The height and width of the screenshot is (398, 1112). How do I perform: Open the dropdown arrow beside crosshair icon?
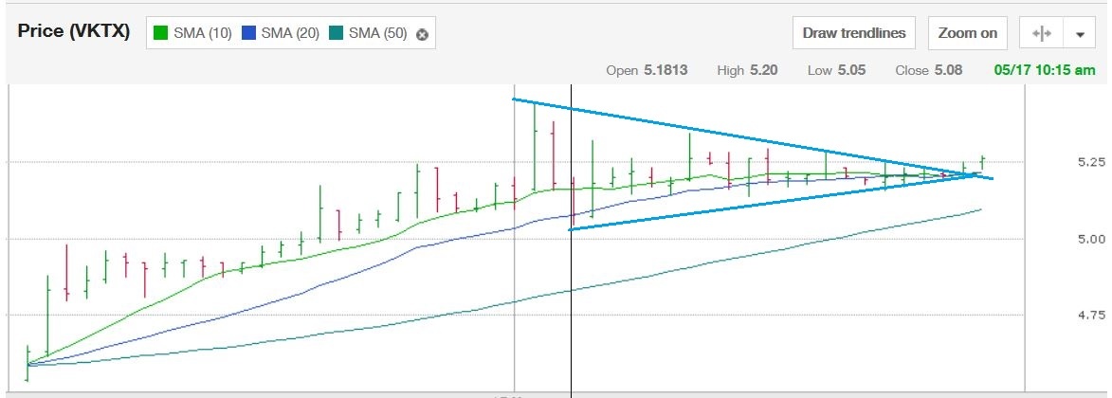click(1079, 33)
